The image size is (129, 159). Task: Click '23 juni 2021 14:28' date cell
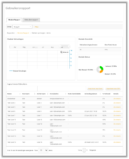[x=91, y=111]
